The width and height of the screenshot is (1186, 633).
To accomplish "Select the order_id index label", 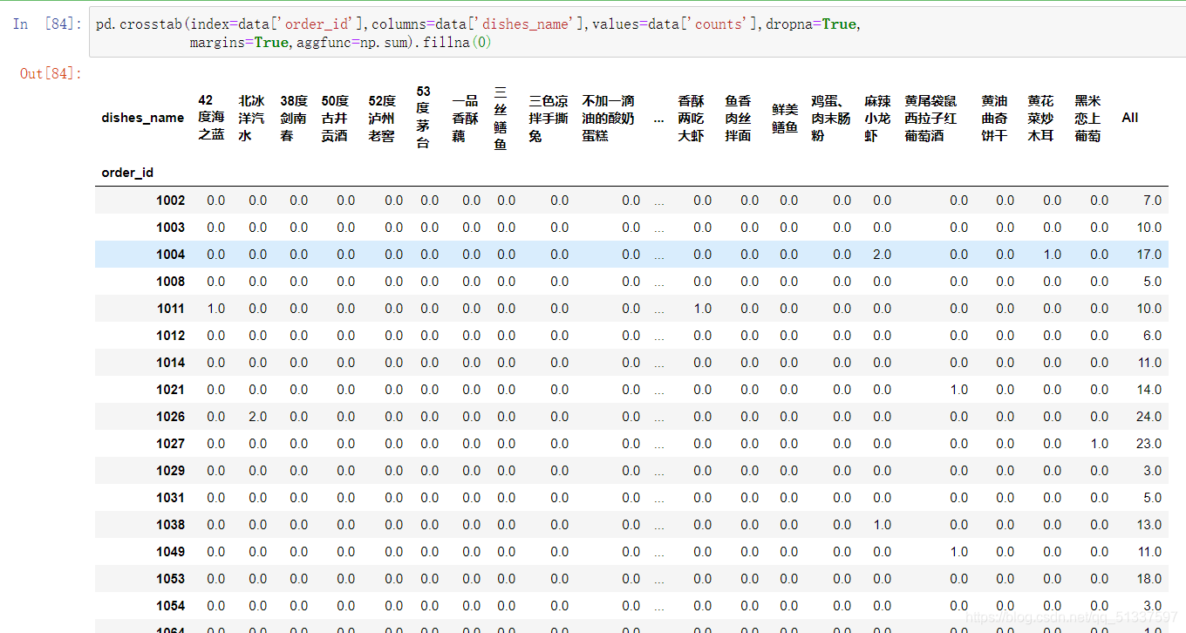I will pos(127,173).
